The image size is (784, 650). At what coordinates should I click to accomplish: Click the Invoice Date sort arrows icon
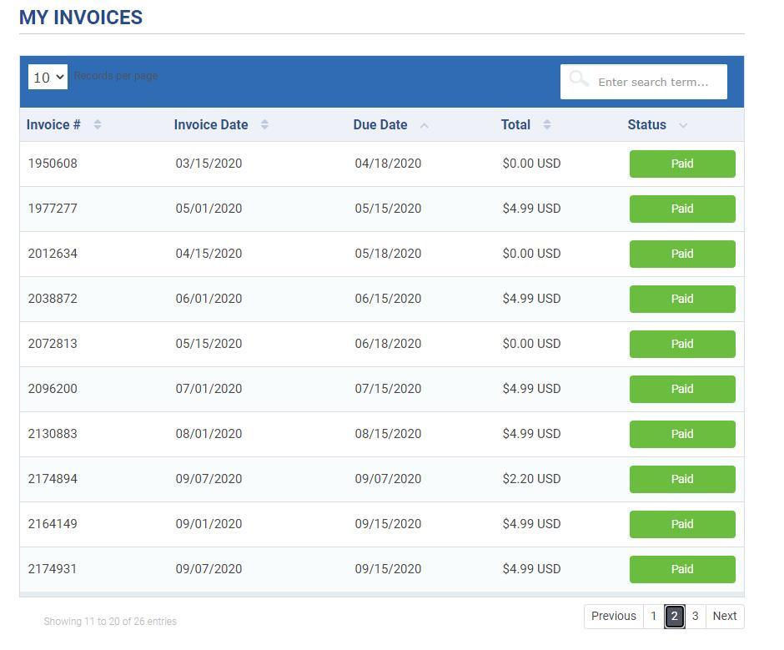(x=264, y=124)
